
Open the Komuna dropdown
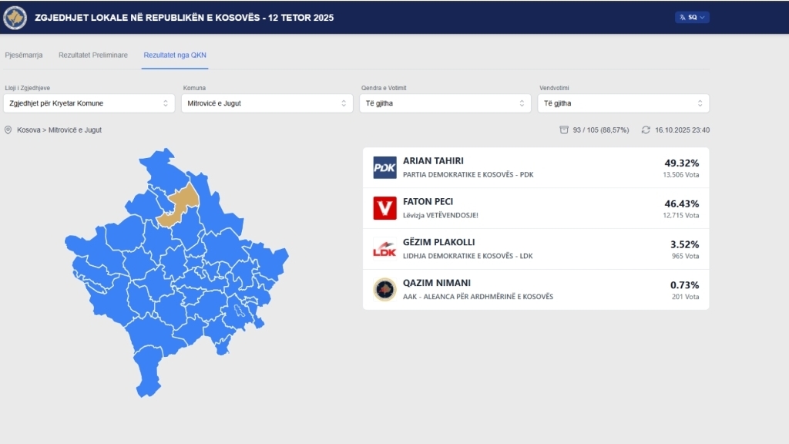[x=267, y=103]
